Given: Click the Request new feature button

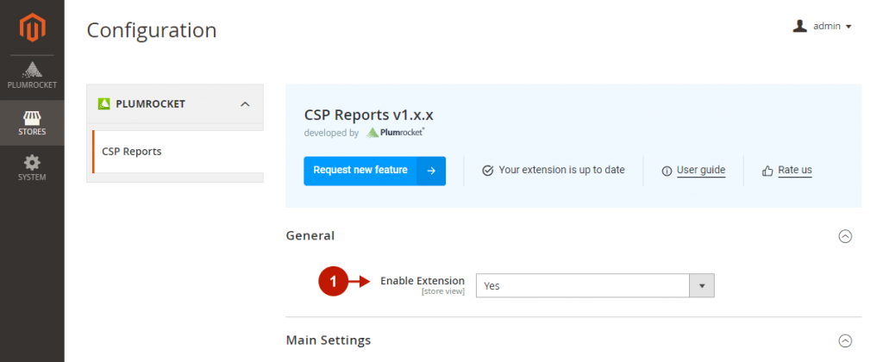Looking at the screenshot, I should coord(360,171).
